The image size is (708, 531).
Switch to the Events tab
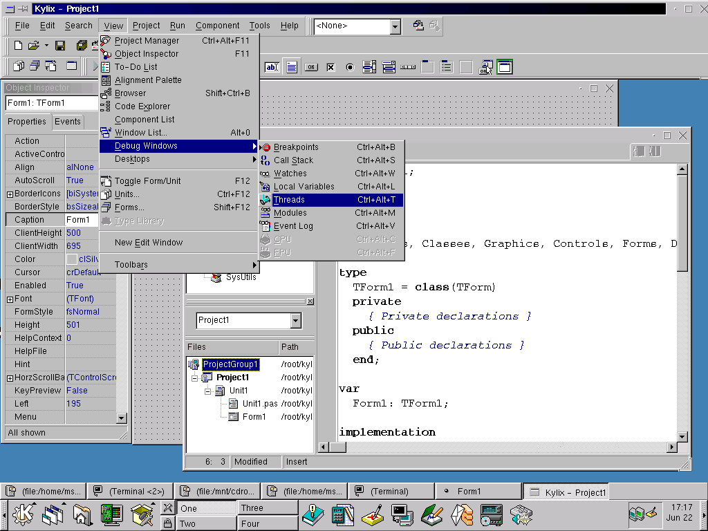coord(68,122)
